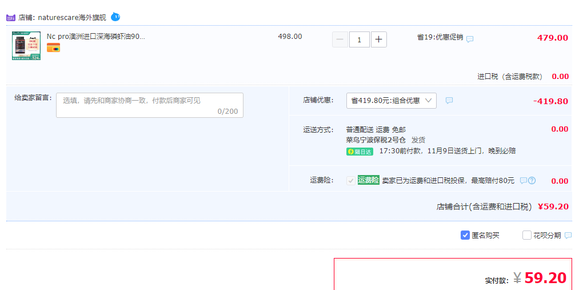Click the 隔日达 next-day delivery badge
Viewport: 575px width, 290px height.
click(x=360, y=152)
